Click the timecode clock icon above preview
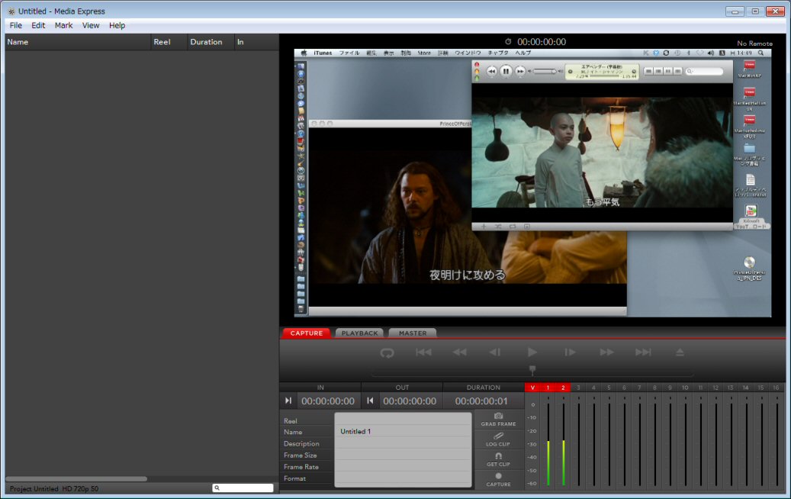Image resolution: width=791 pixels, height=499 pixels. pyautogui.click(x=508, y=41)
